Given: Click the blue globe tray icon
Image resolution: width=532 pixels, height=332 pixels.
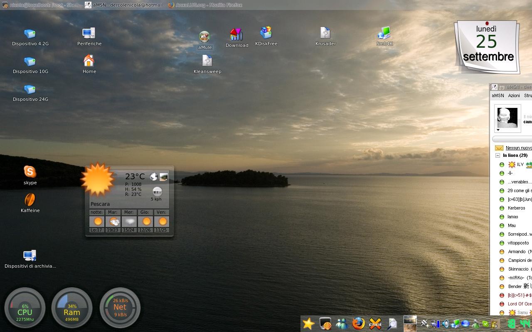Looking at the screenshot, I should pos(465,324).
